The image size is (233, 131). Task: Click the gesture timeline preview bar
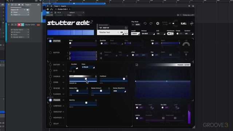click(71, 32)
